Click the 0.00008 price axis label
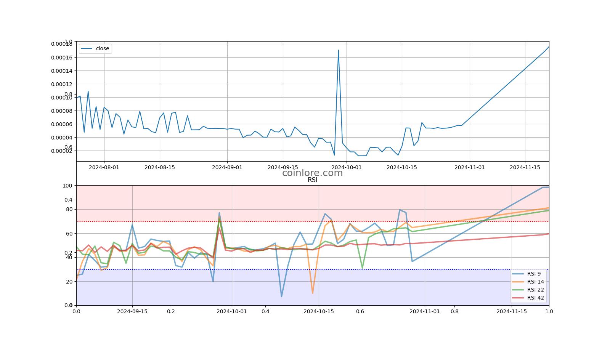The width and height of the screenshot is (610, 343). click(x=62, y=111)
